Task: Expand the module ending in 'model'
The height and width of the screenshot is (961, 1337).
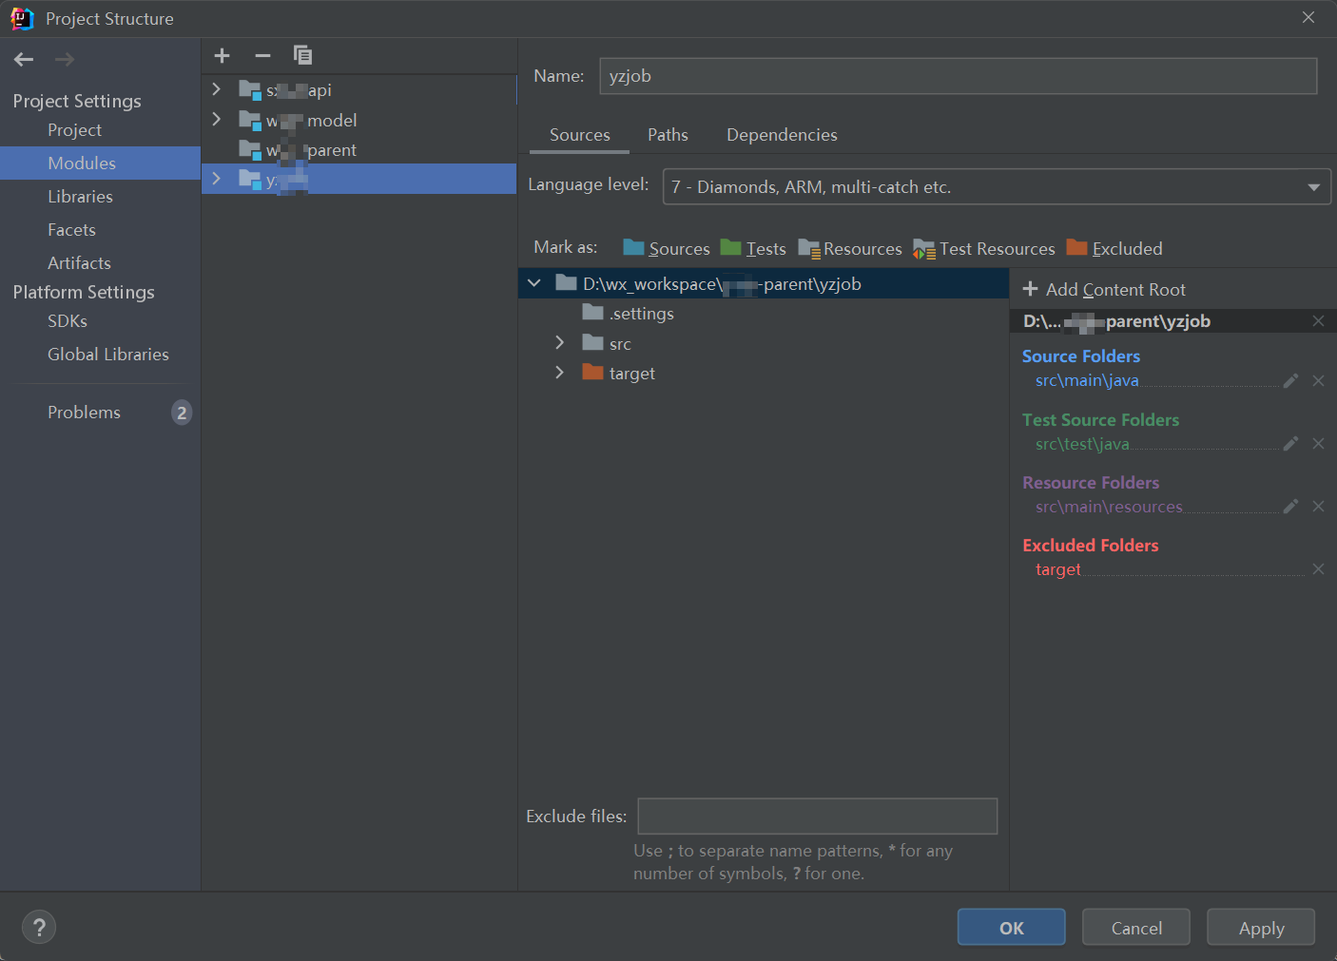Action: click(216, 119)
